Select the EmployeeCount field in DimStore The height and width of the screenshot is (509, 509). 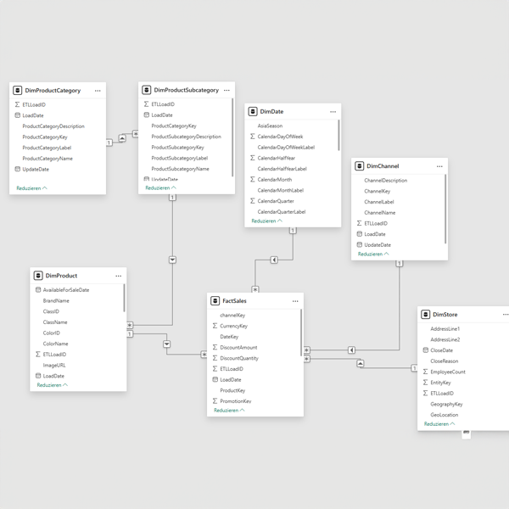pyautogui.click(x=447, y=372)
